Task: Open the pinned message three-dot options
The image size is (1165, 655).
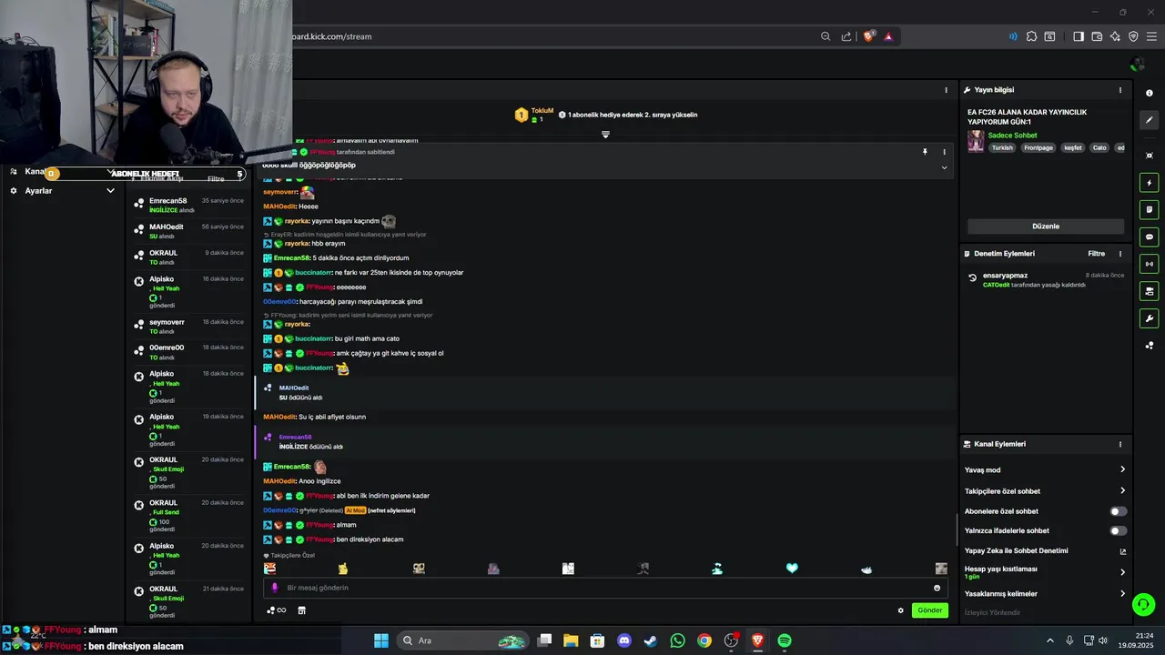Action: [944, 152]
